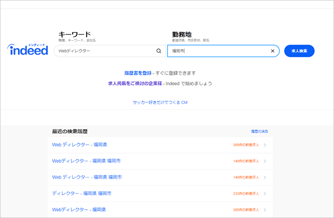Open history entry Web ディレクター - 福岡県
Screen dimensions: 334x218
[79, 145]
